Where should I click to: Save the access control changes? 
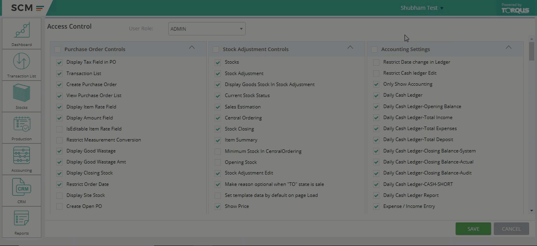pyautogui.click(x=473, y=229)
